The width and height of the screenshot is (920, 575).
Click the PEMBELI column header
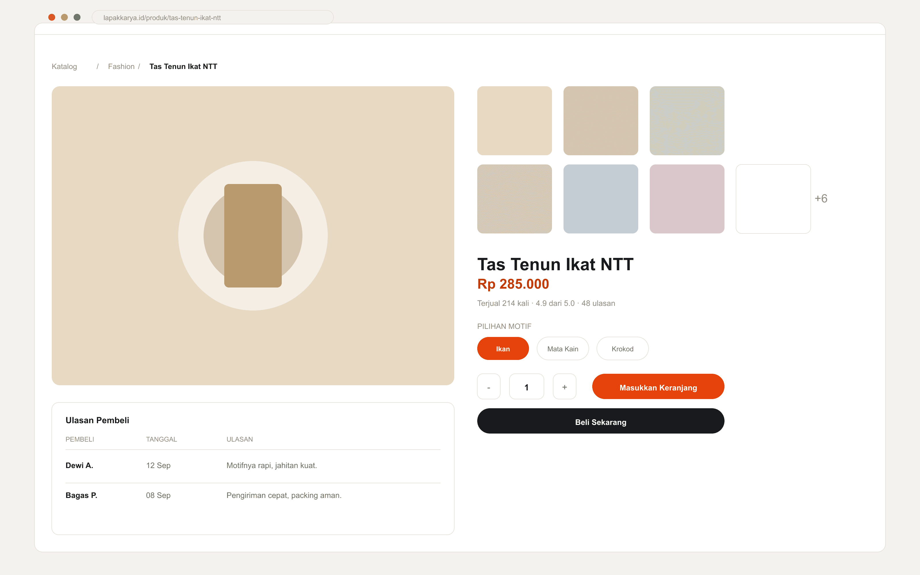[x=79, y=439]
